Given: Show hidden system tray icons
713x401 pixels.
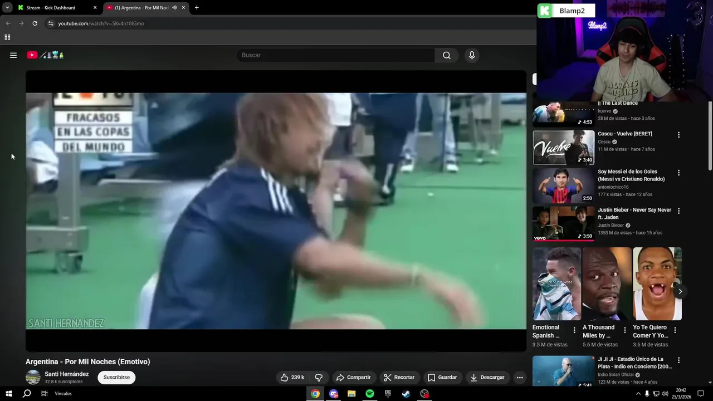Looking at the screenshot, I should [638, 394].
